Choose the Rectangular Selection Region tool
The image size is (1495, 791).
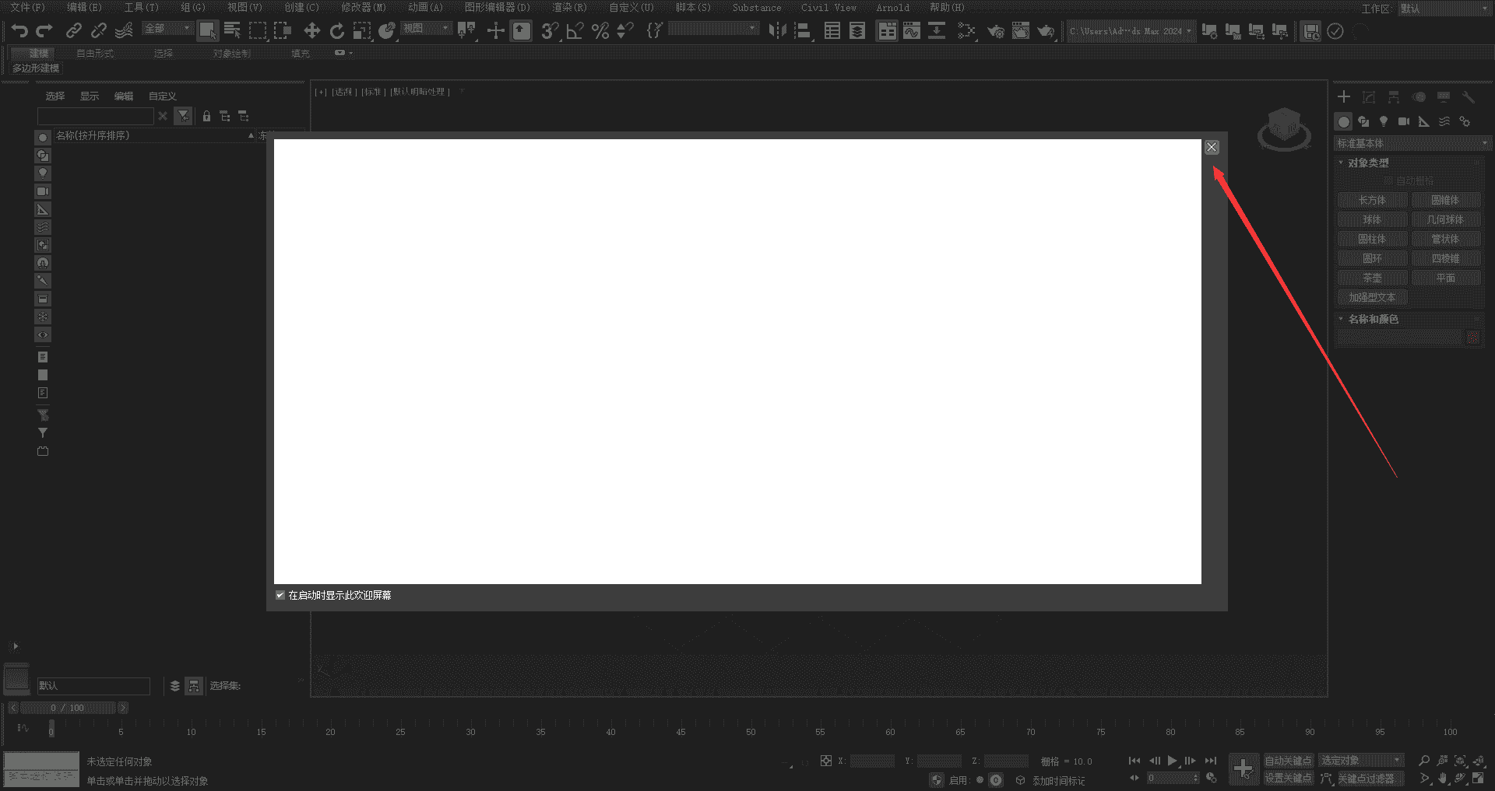point(258,30)
